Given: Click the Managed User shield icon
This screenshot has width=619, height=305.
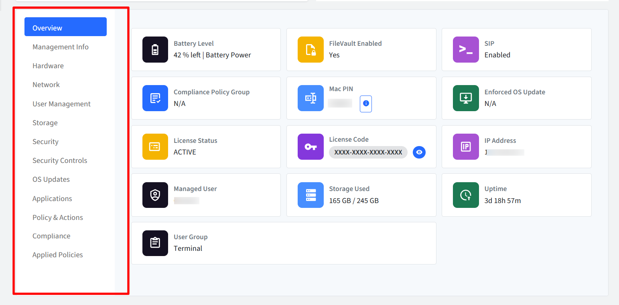Looking at the screenshot, I should pyautogui.click(x=155, y=195).
